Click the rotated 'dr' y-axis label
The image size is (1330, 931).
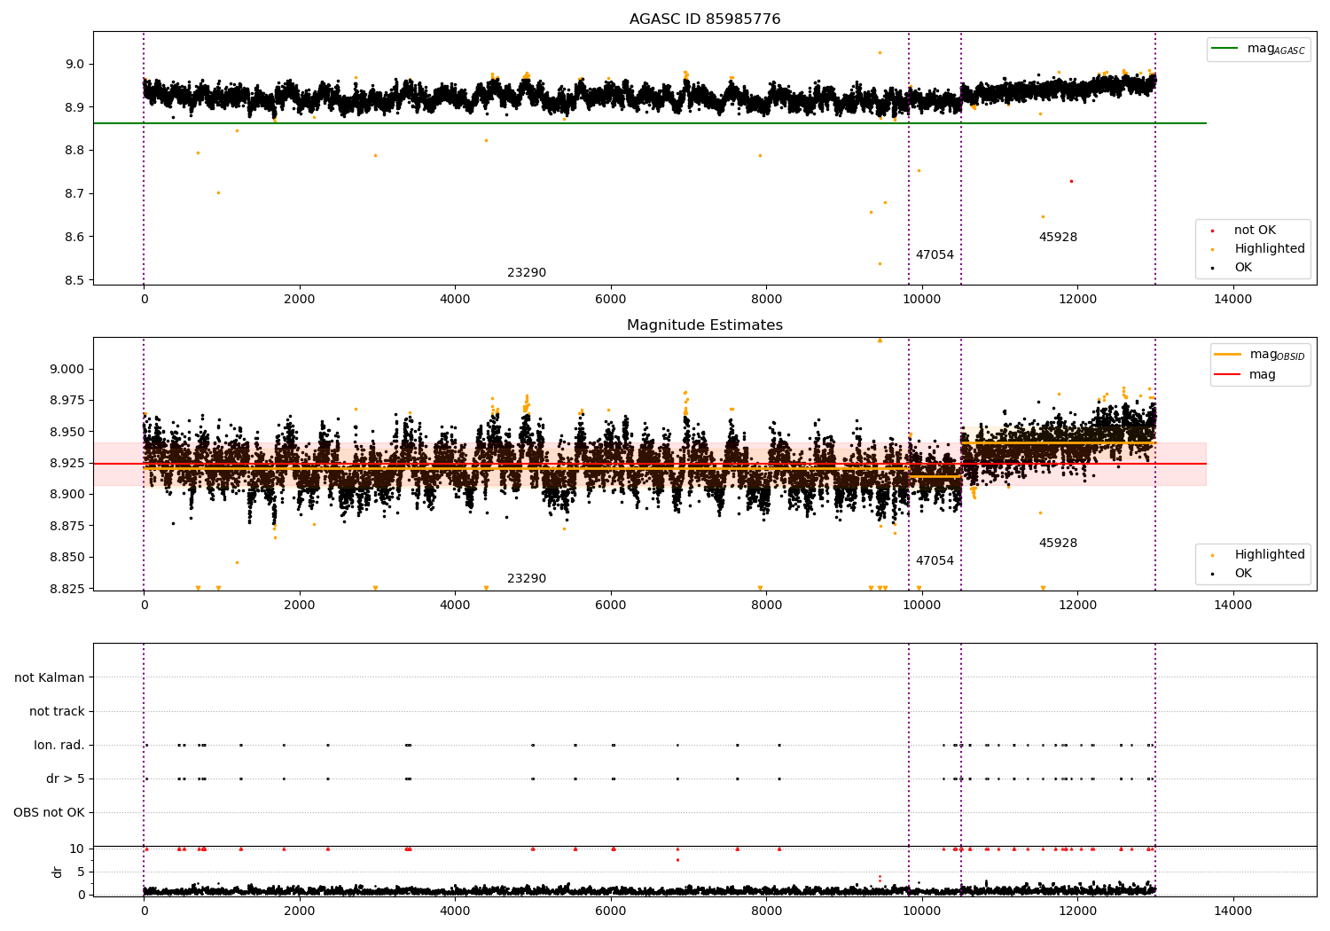[x=58, y=872]
